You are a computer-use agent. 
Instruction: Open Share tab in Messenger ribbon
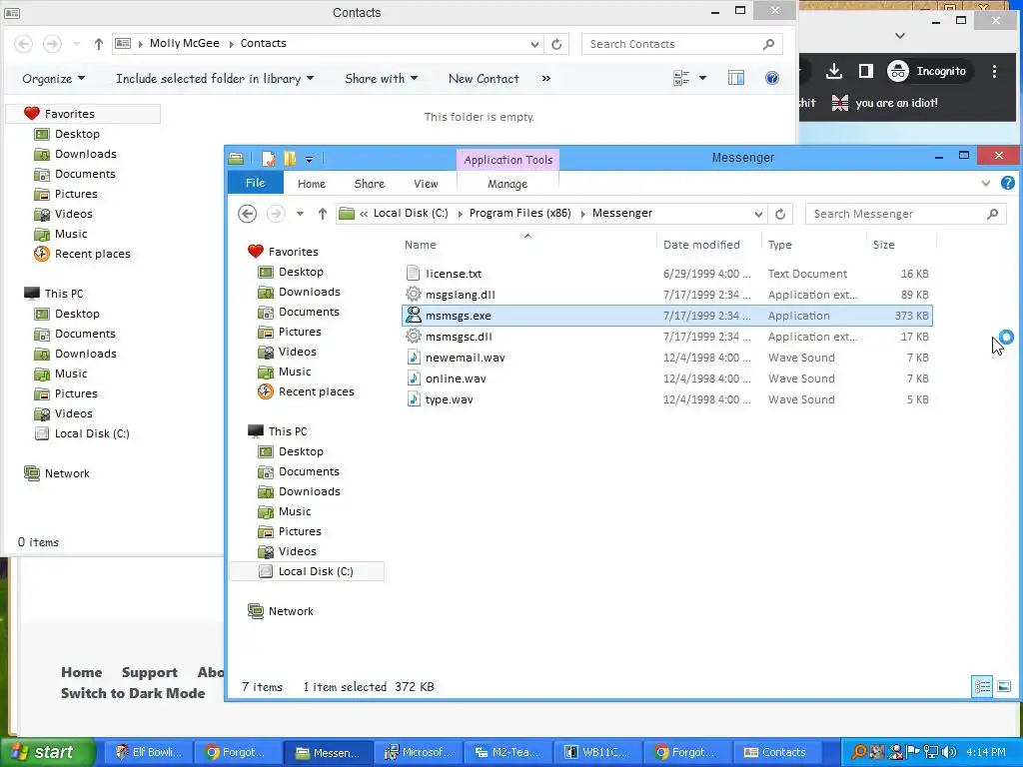370,184
